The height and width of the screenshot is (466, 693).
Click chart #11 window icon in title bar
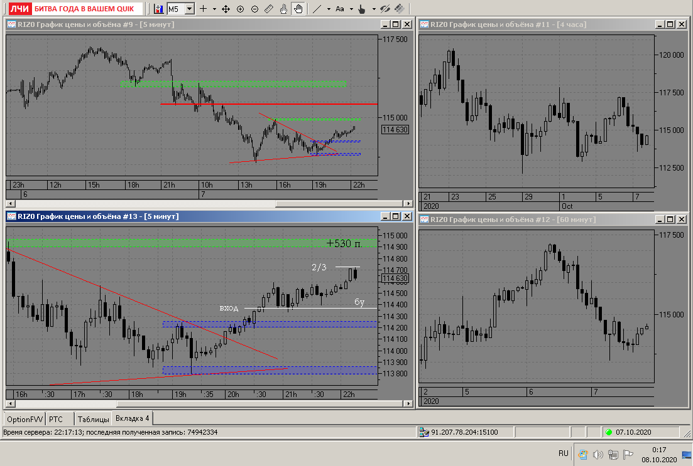pos(424,24)
